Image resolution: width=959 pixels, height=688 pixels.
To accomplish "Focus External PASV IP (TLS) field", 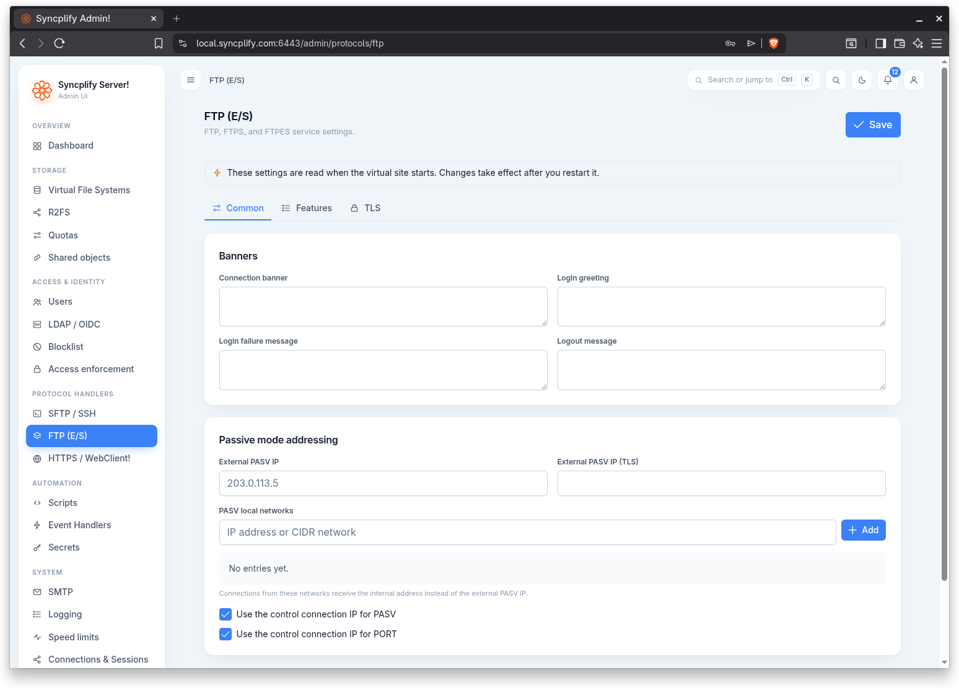I will (x=721, y=483).
